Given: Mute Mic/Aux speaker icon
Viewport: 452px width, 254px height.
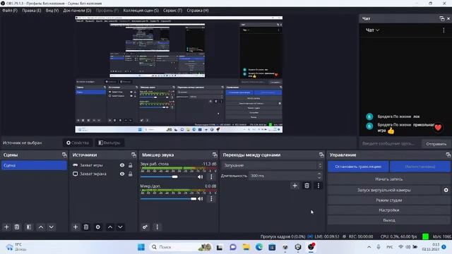Looking at the screenshot, I should 201,199.
